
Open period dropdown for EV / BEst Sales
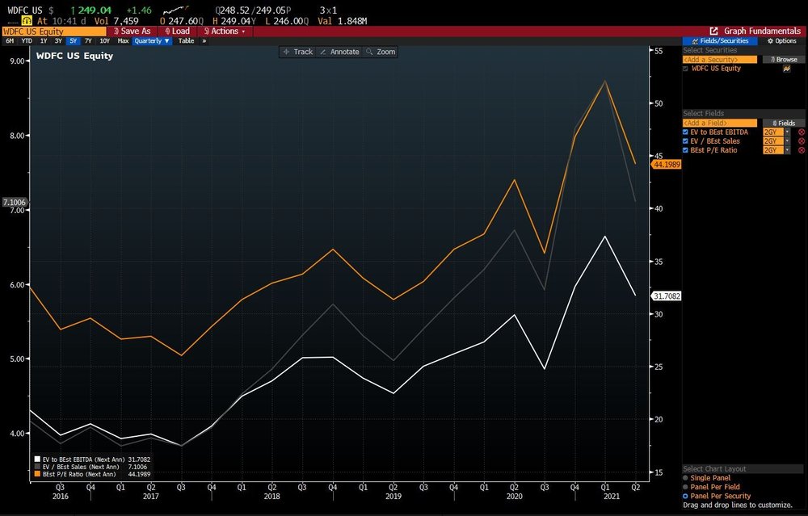point(787,141)
